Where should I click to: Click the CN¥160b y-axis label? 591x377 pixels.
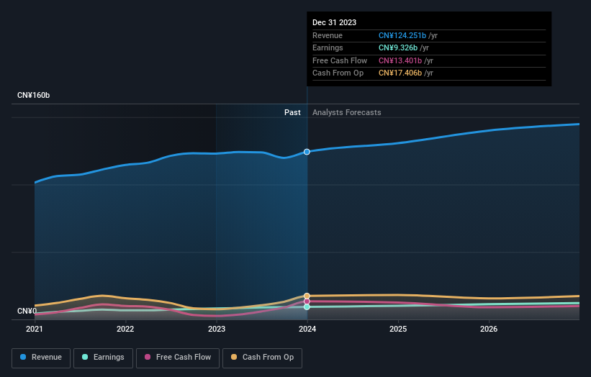[x=33, y=96]
